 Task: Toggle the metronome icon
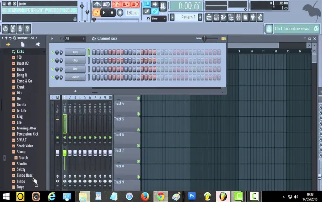[97, 4]
